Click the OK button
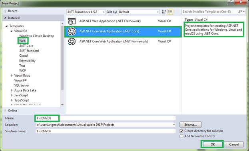Image resolution: width=249 pixels, height=151 pixels. [213, 144]
